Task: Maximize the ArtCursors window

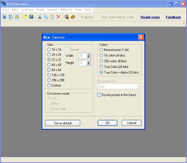Action: coord(177,4)
